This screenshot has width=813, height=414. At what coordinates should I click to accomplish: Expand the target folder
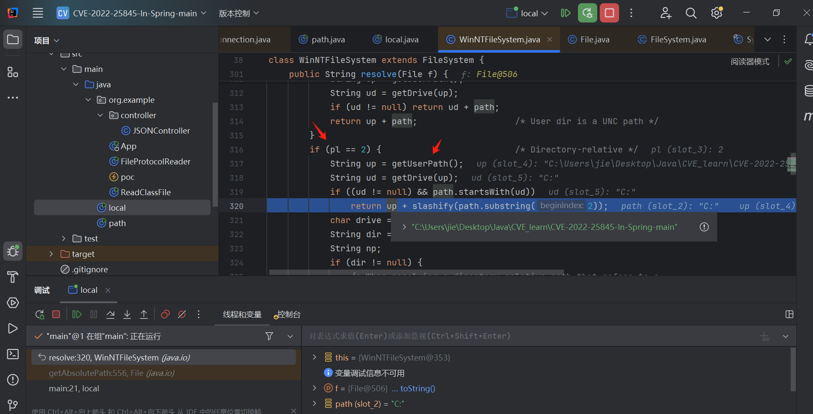[x=51, y=254]
